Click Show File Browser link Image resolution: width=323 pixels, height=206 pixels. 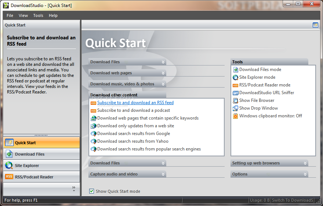257,100
